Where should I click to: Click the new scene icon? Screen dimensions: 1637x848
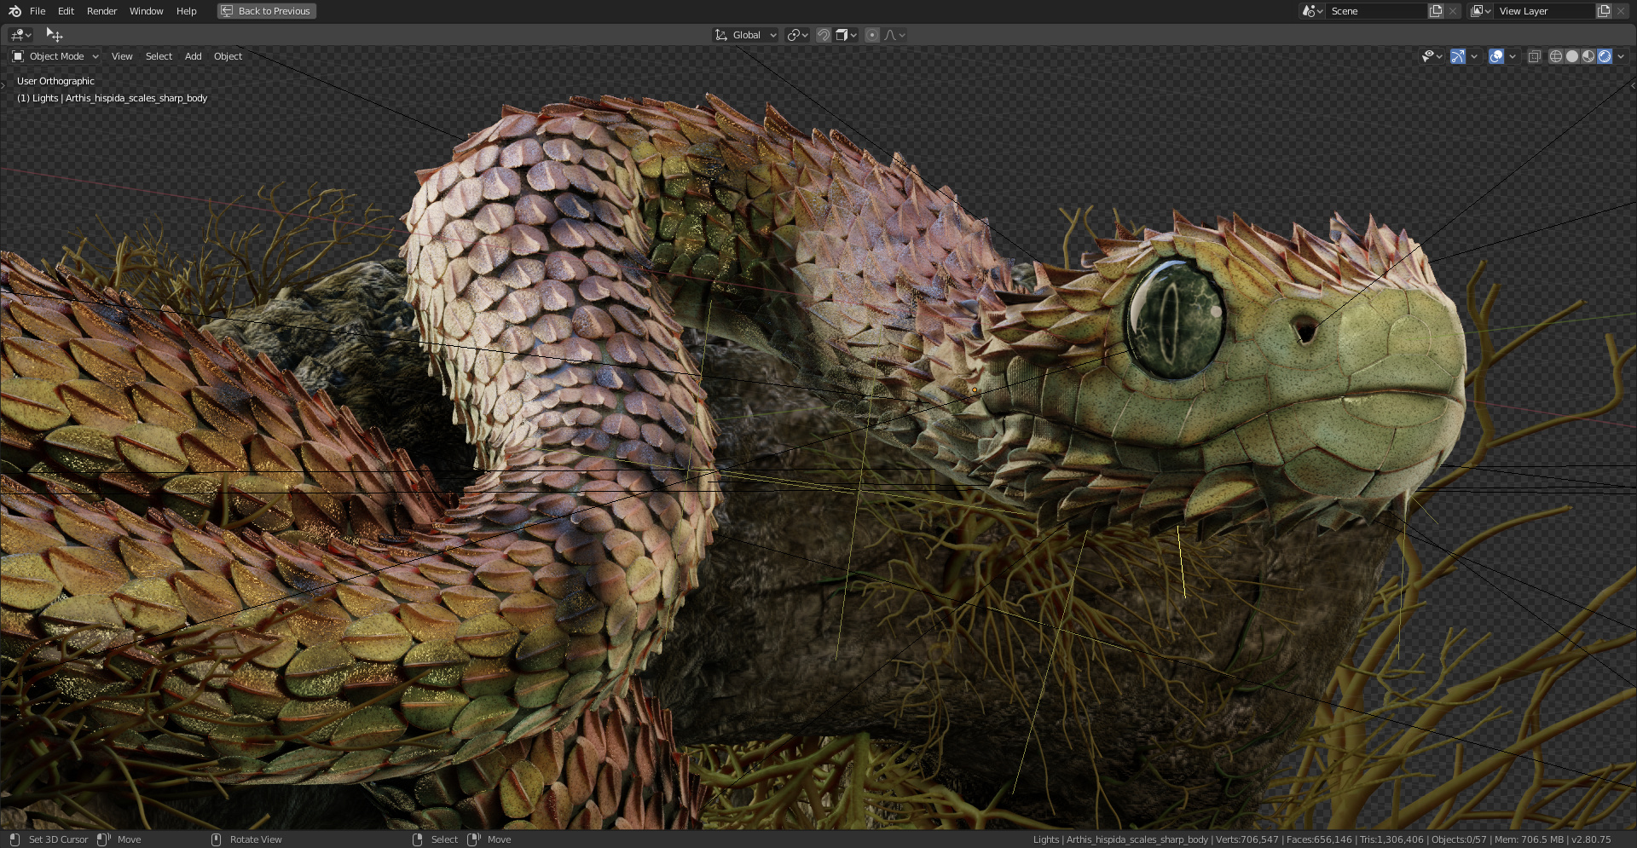(1436, 11)
